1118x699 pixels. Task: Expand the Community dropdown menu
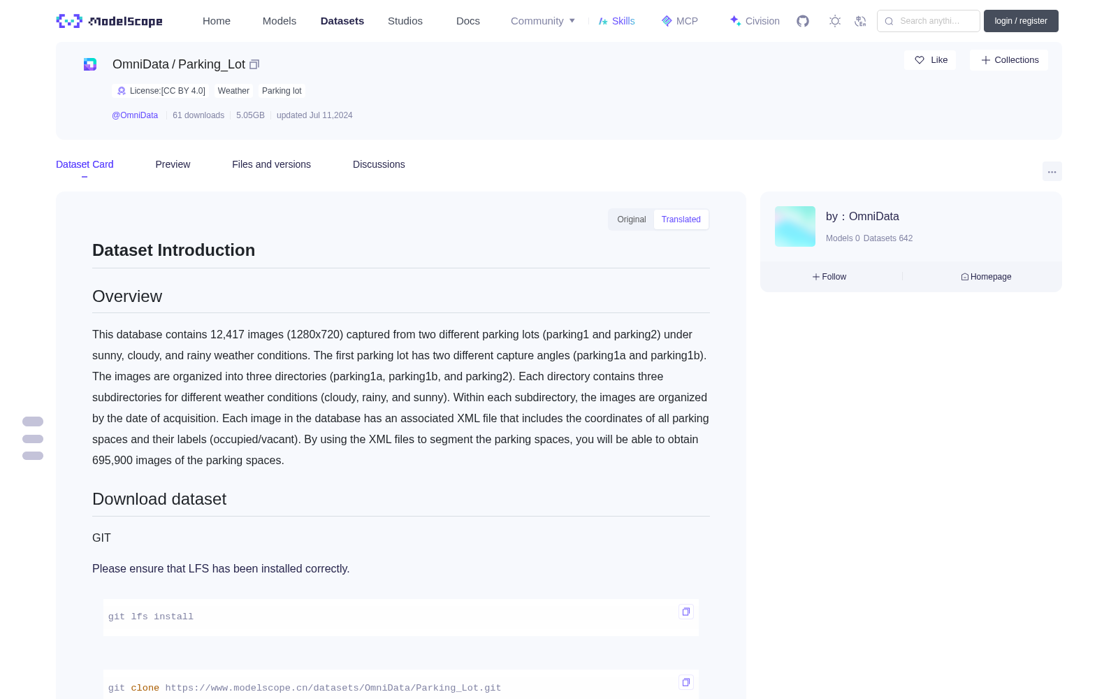pyautogui.click(x=543, y=21)
